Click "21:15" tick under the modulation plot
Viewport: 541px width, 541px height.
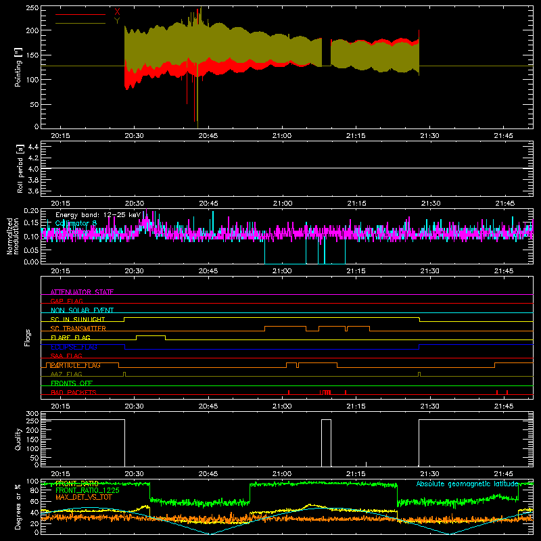click(356, 271)
